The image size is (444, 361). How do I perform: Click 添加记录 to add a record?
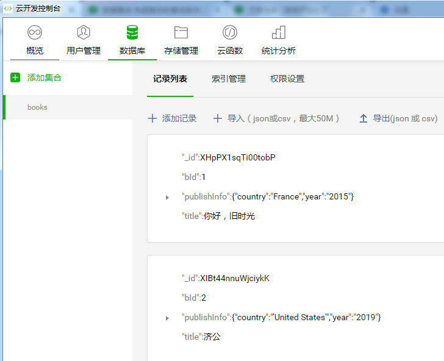coord(179,118)
